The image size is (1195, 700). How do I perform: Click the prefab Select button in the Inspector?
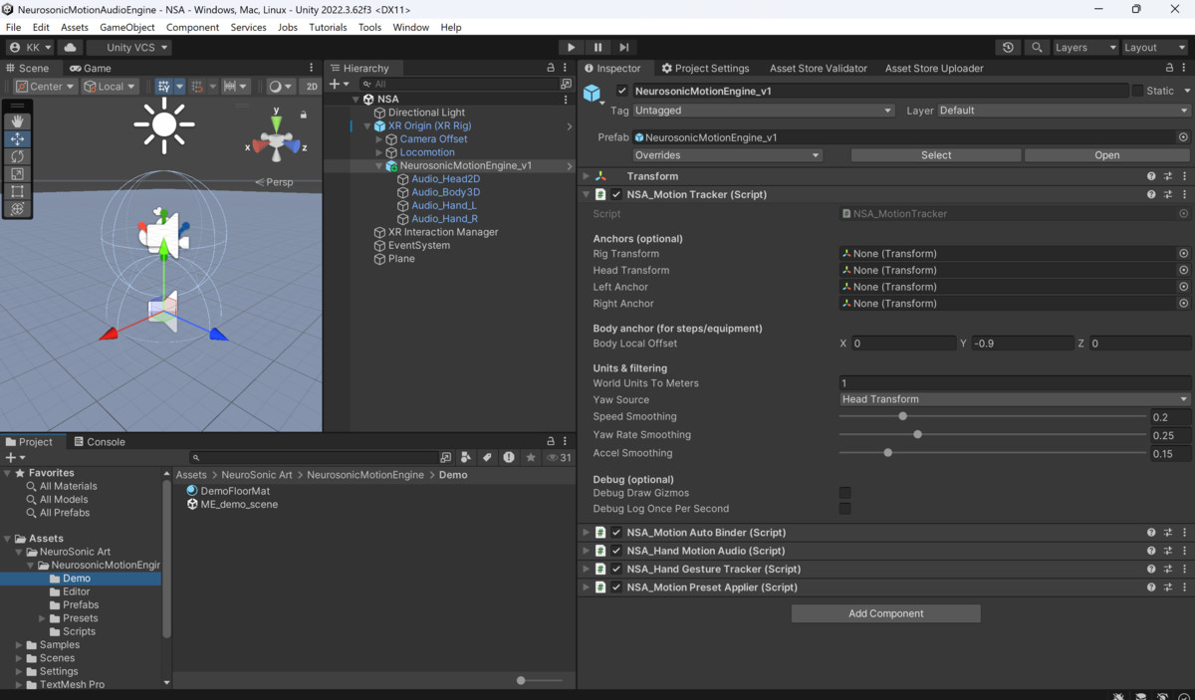935,154
